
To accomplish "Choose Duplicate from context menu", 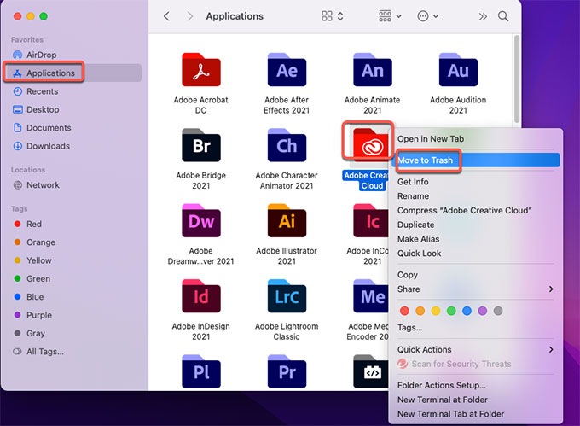I will coord(476,225).
